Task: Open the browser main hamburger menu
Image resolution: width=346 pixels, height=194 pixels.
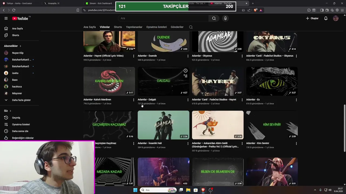Action: pyautogui.click(x=342, y=10)
